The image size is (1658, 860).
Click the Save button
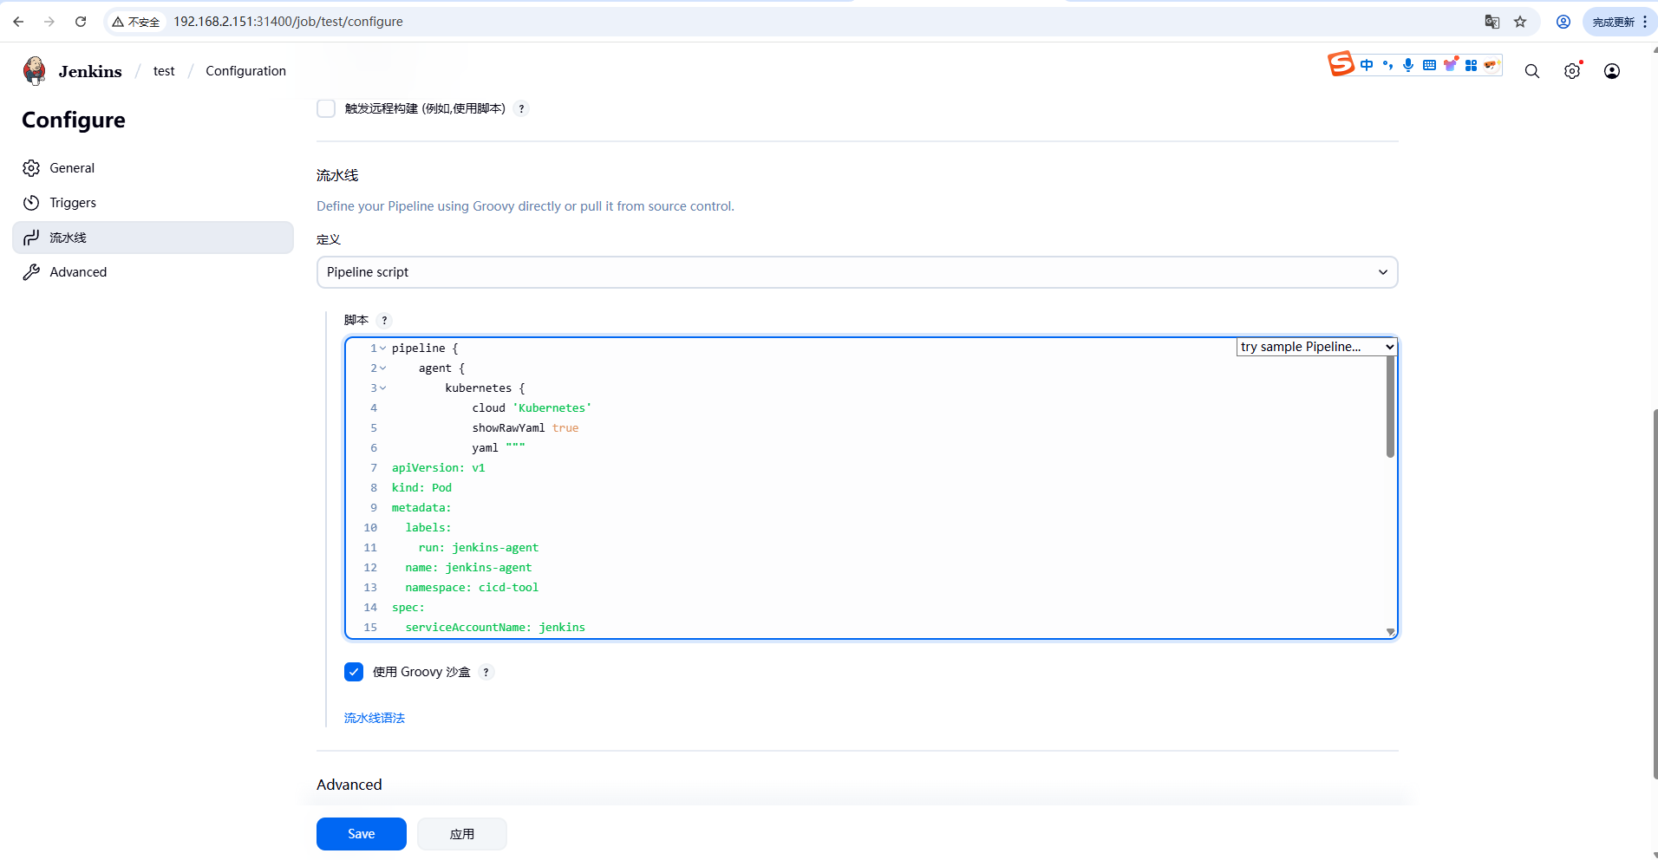click(361, 834)
